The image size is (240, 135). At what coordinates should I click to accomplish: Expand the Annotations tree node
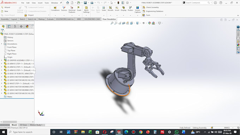click(2, 44)
